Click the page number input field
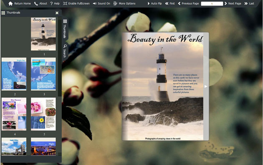The height and width of the screenshot is (165, 263). coord(212,3)
